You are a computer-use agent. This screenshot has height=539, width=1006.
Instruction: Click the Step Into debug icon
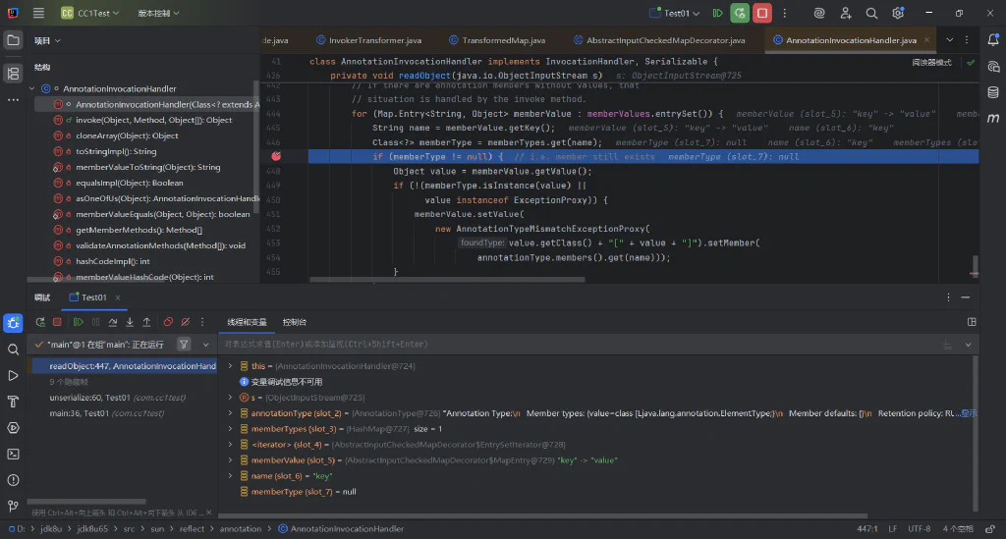click(130, 322)
